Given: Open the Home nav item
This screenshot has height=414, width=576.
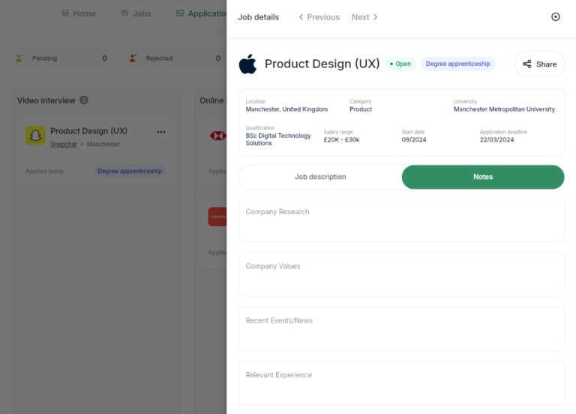Looking at the screenshot, I should pyautogui.click(x=79, y=13).
